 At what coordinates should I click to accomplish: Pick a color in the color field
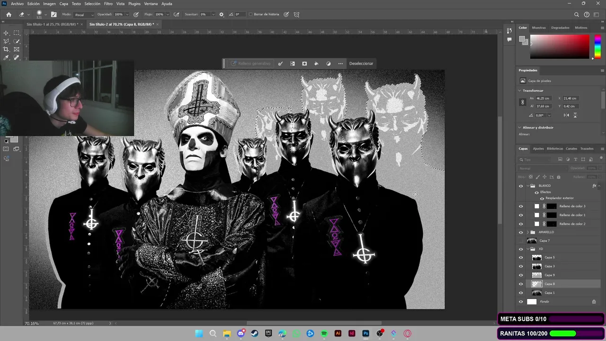pos(559,47)
